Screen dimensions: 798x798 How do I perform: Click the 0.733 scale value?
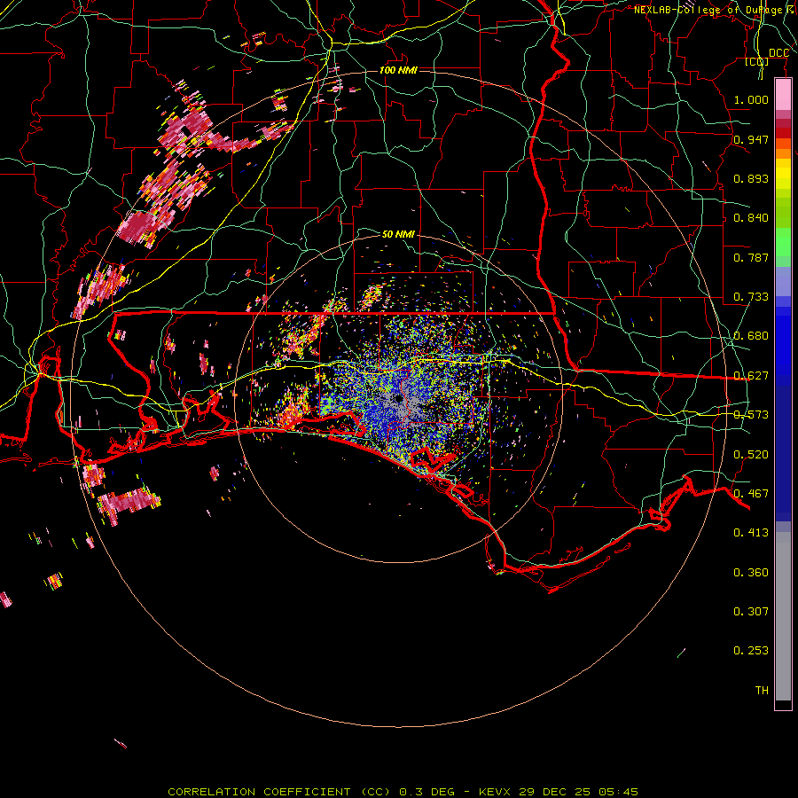(x=751, y=297)
